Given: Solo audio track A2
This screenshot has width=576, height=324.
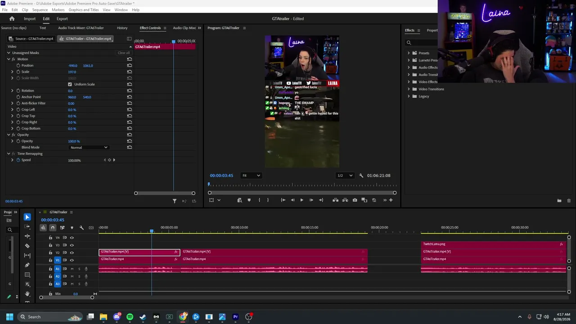Looking at the screenshot, I should click(x=79, y=276).
